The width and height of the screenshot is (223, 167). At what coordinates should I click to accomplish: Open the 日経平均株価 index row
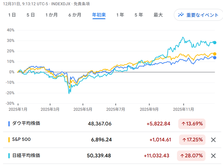click(26, 155)
